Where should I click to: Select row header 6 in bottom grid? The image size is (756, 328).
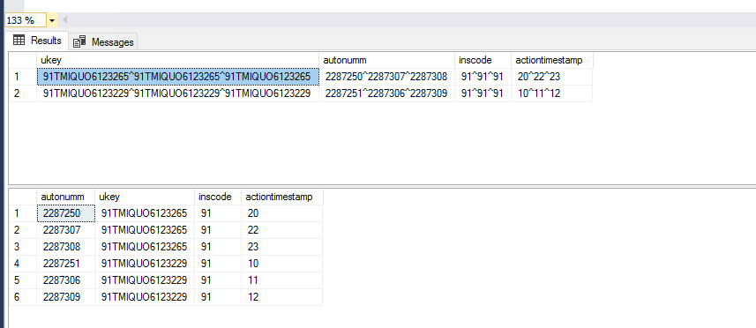pyautogui.click(x=23, y=297)
